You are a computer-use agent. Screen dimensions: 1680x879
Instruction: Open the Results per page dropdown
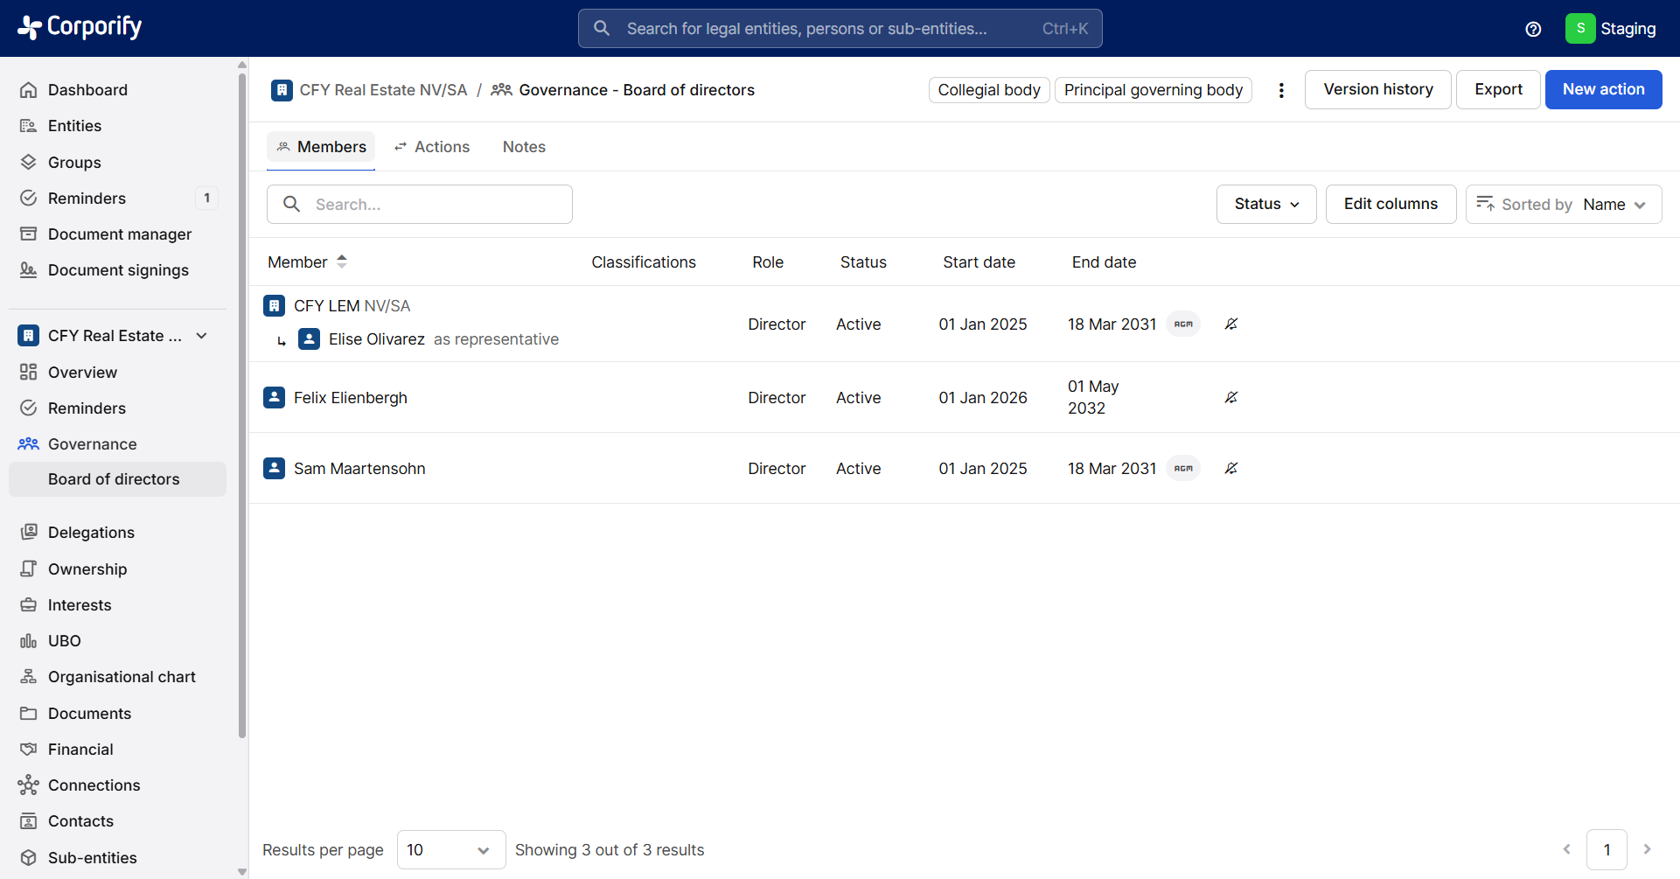point(451,850)
